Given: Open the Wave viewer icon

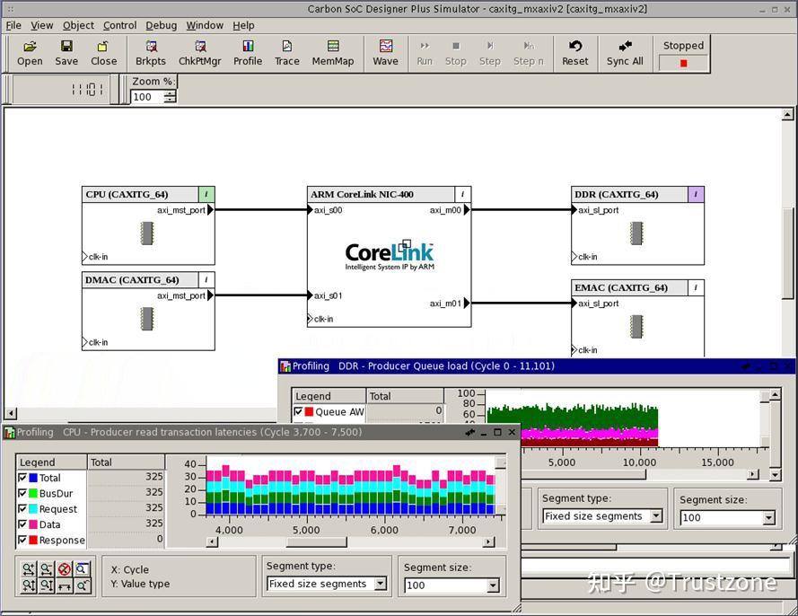Looking at the screenshot, I should tap(385, 53).
